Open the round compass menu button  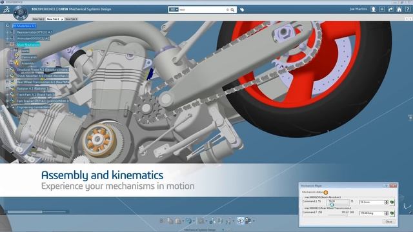click(20, 12)
